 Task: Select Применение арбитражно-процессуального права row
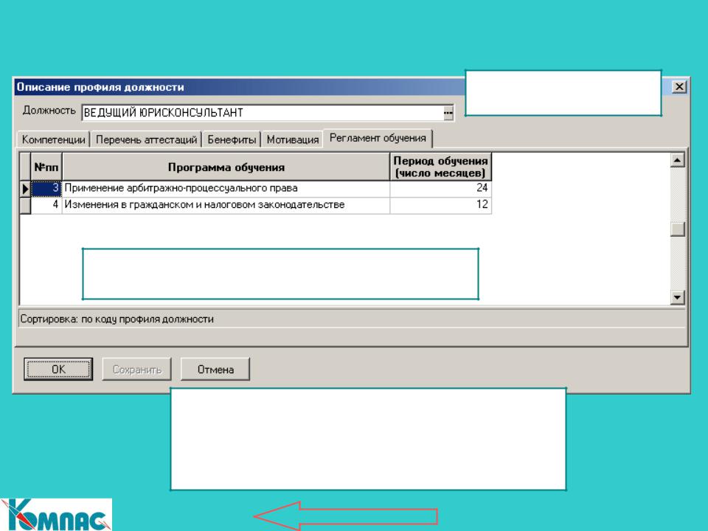[226, 188]
